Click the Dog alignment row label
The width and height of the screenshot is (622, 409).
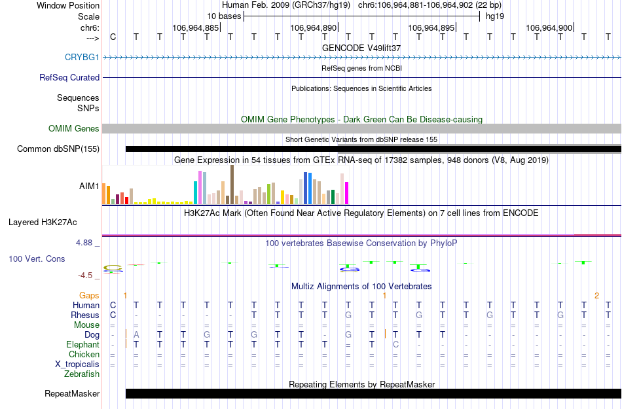tap(92, 335)
